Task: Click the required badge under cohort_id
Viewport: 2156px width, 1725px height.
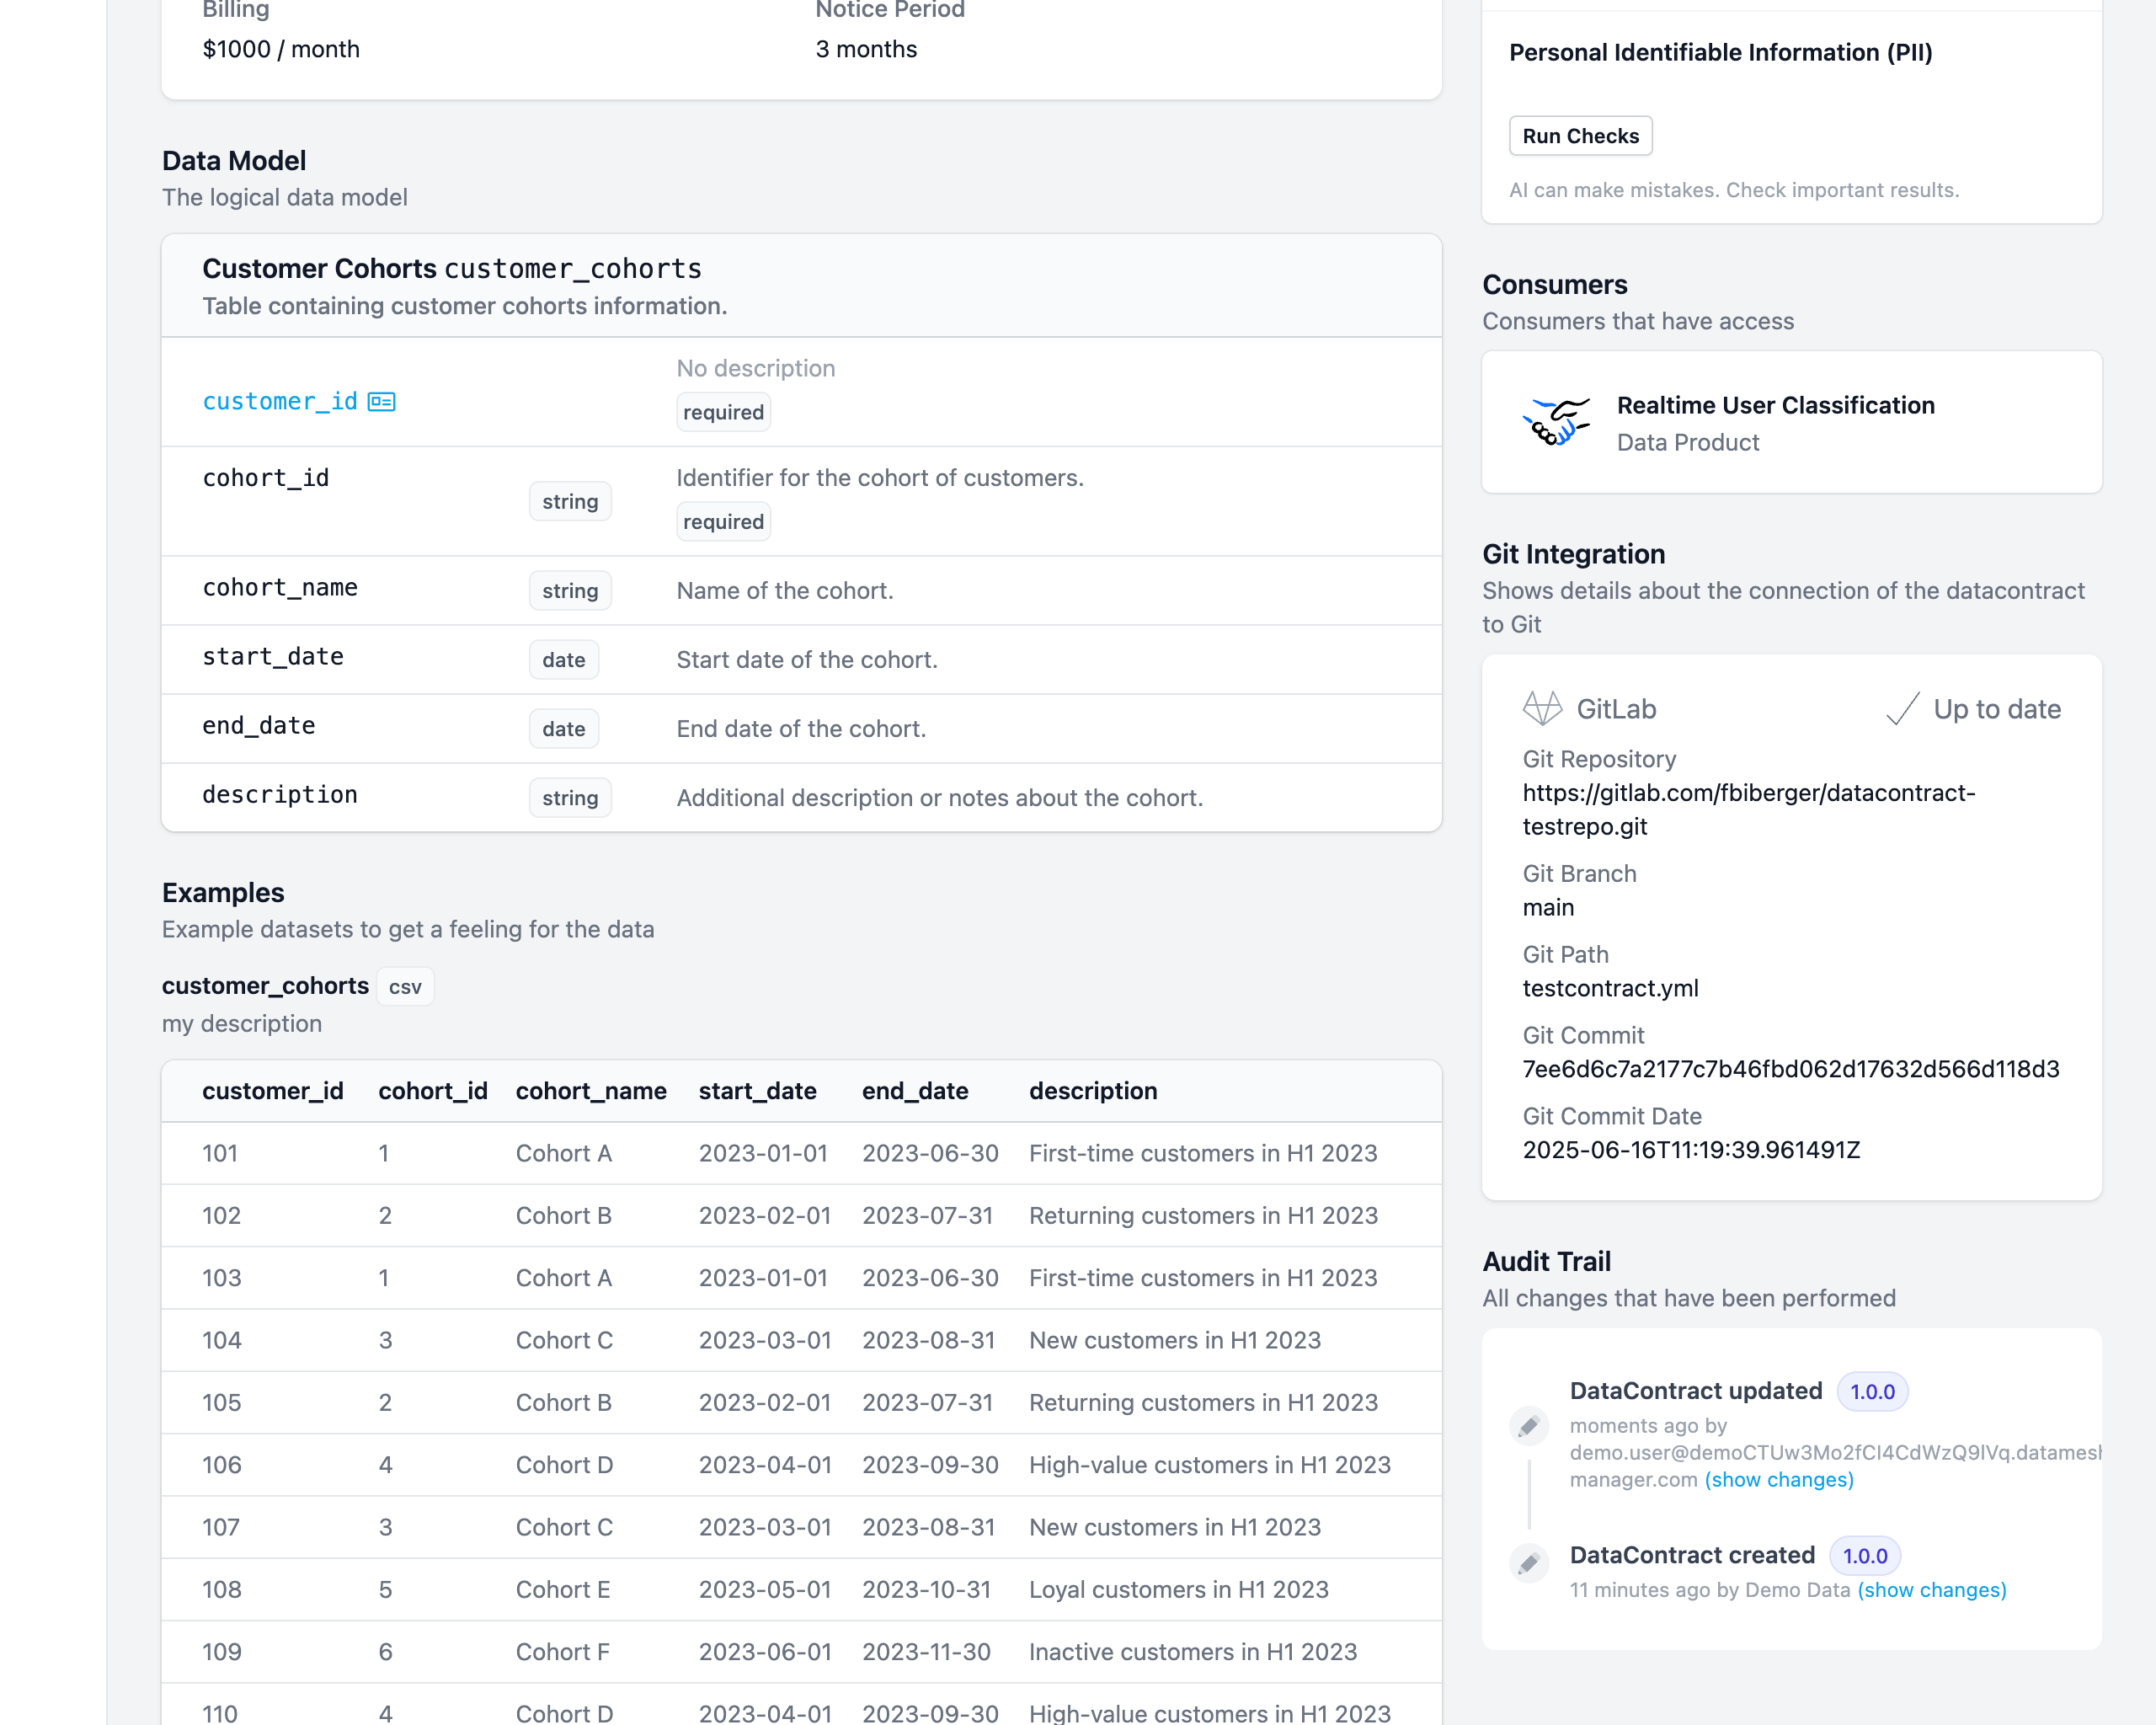Action: (723, 522)
